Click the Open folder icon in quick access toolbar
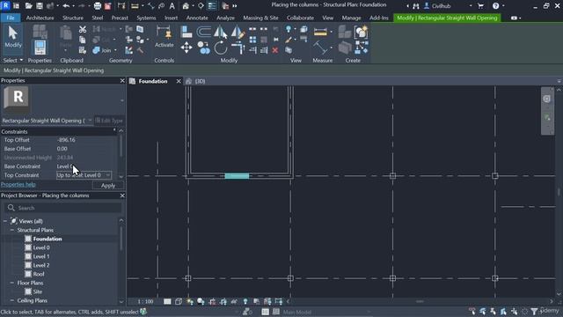The height and width of the screenshot is (317, 563). tap(28, 6)
